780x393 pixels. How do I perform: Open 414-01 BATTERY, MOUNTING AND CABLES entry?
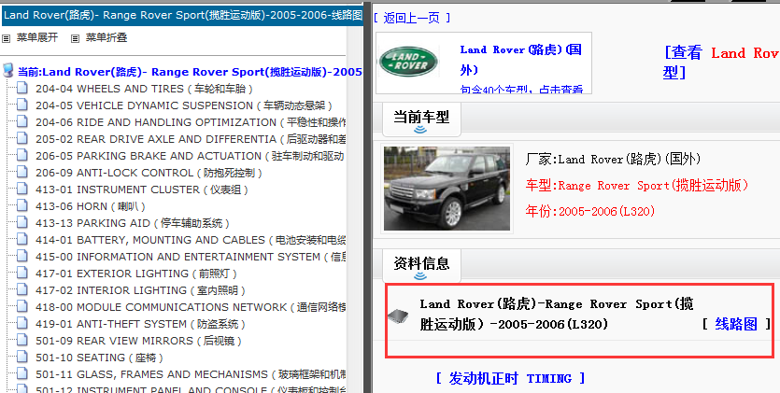[191, 240]
